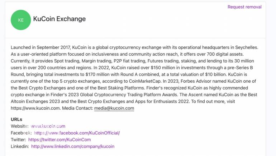
Task: Click the Facebook: label
Action: pos(21,133)
